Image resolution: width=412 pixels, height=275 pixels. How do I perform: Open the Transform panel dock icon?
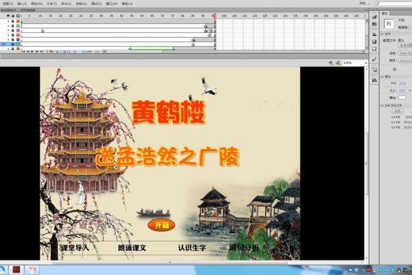[374, 49]
